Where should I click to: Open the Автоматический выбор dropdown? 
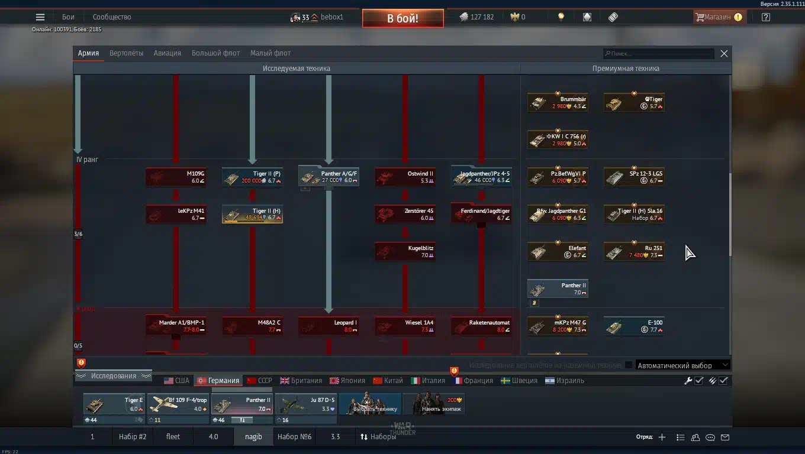click(683, 365)
